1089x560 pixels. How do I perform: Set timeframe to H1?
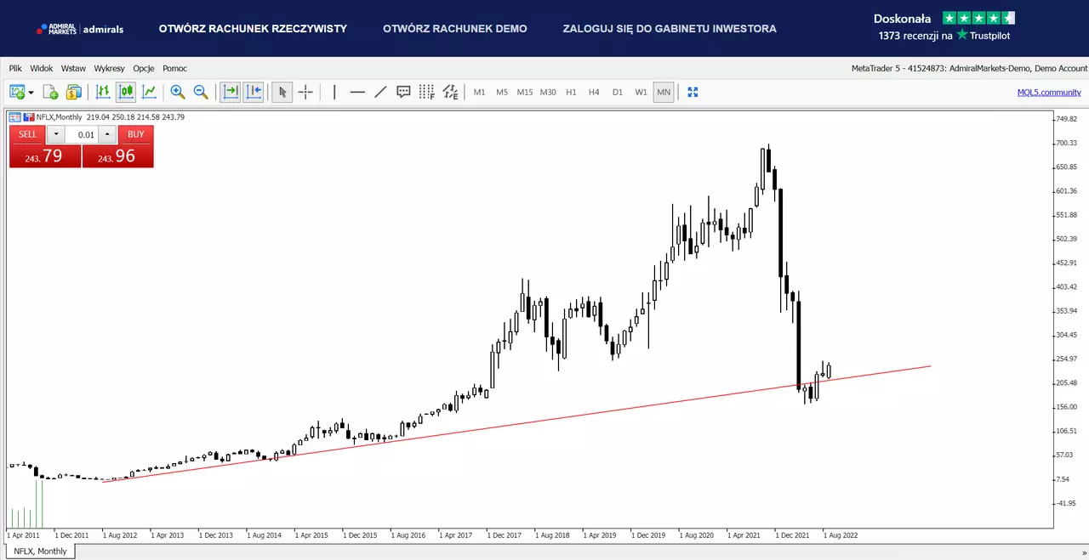click(571, 92)
